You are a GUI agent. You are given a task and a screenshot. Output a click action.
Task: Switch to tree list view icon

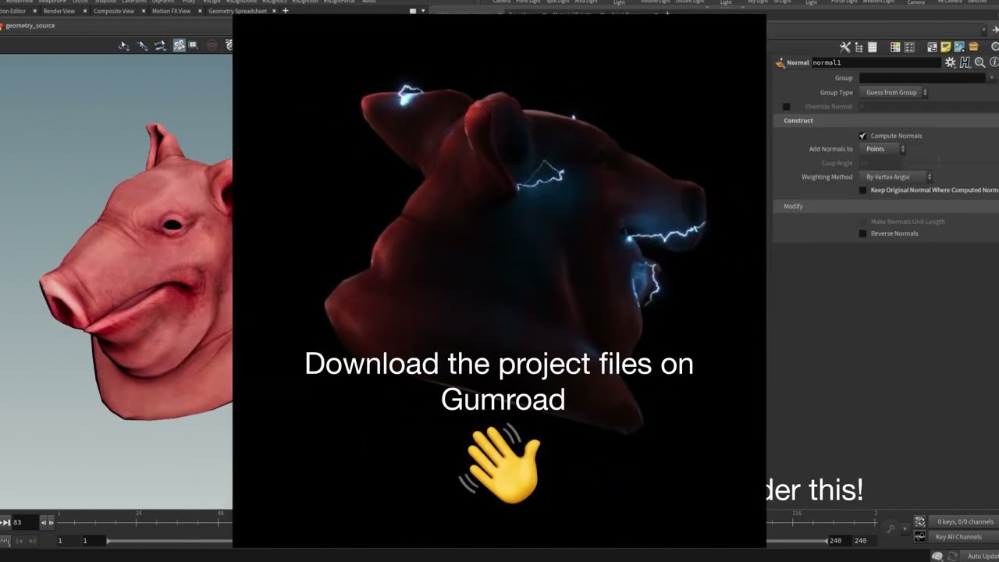859,48
